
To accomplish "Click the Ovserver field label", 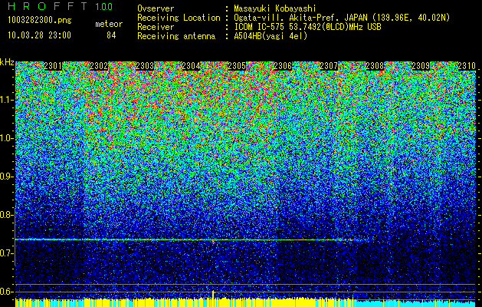I will pyautogui.click(x=156, y=8).
